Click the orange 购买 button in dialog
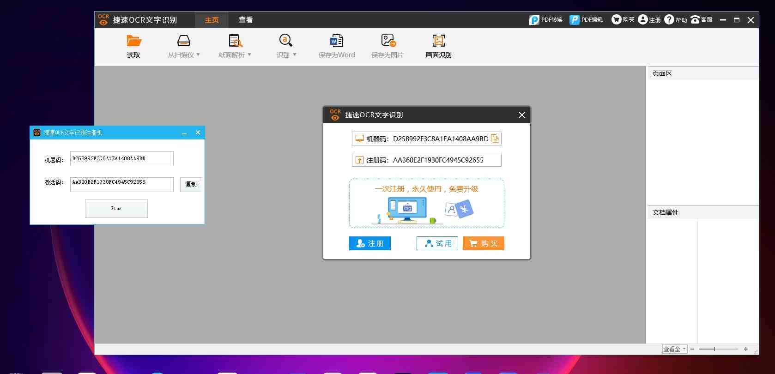This screenshot has height=374, width=775. 484,243
